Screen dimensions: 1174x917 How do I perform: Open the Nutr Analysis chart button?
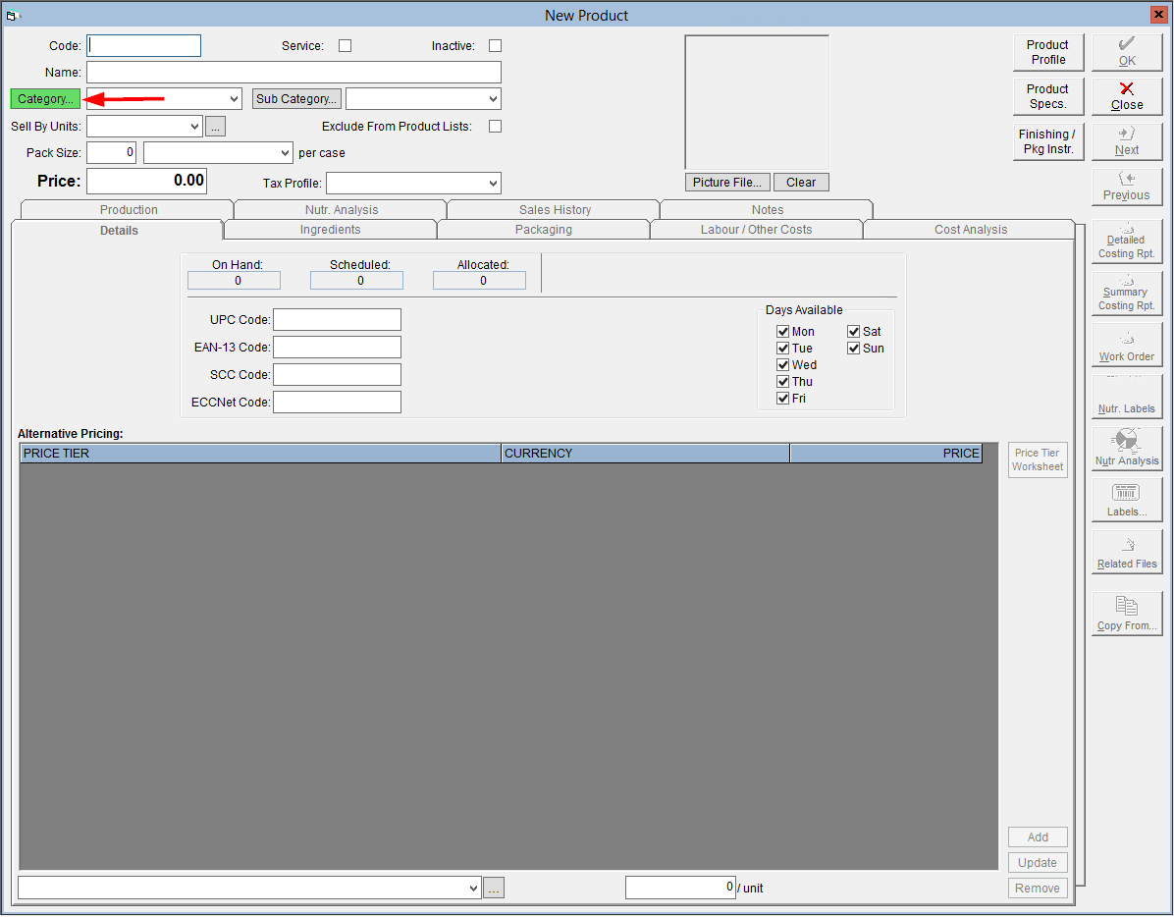(x=1126, y=448)
